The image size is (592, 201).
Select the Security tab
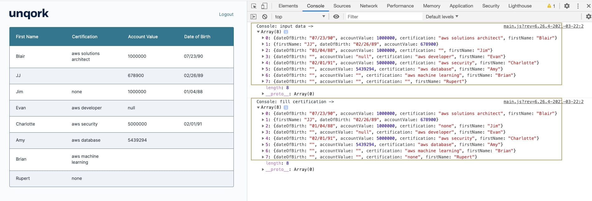coord(491,6)
